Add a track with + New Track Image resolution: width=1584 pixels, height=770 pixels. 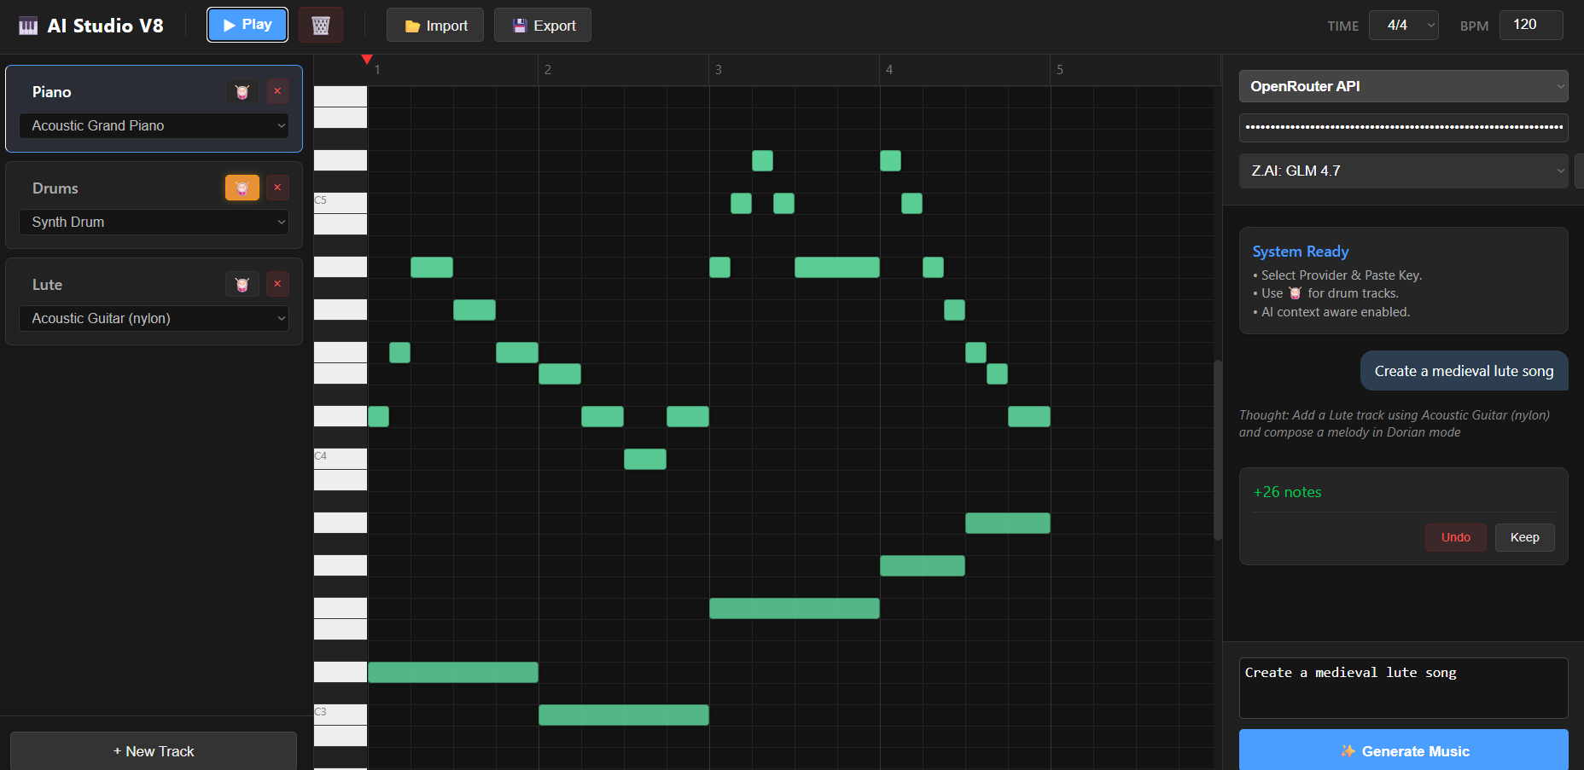click(154, 751)
